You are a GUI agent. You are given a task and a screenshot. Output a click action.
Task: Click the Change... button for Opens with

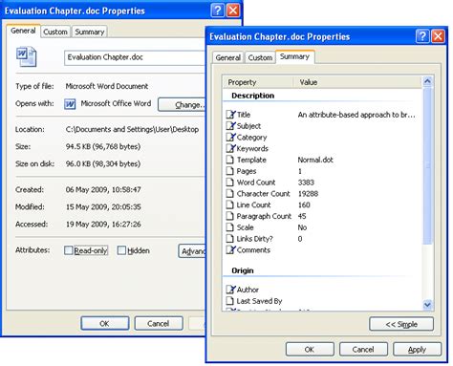(x=182, y=104)
